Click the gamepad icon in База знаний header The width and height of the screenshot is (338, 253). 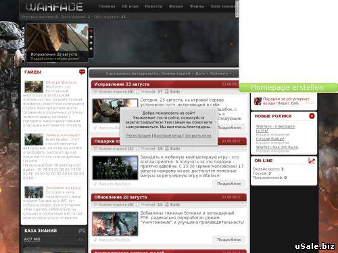(x=82, y=231)
